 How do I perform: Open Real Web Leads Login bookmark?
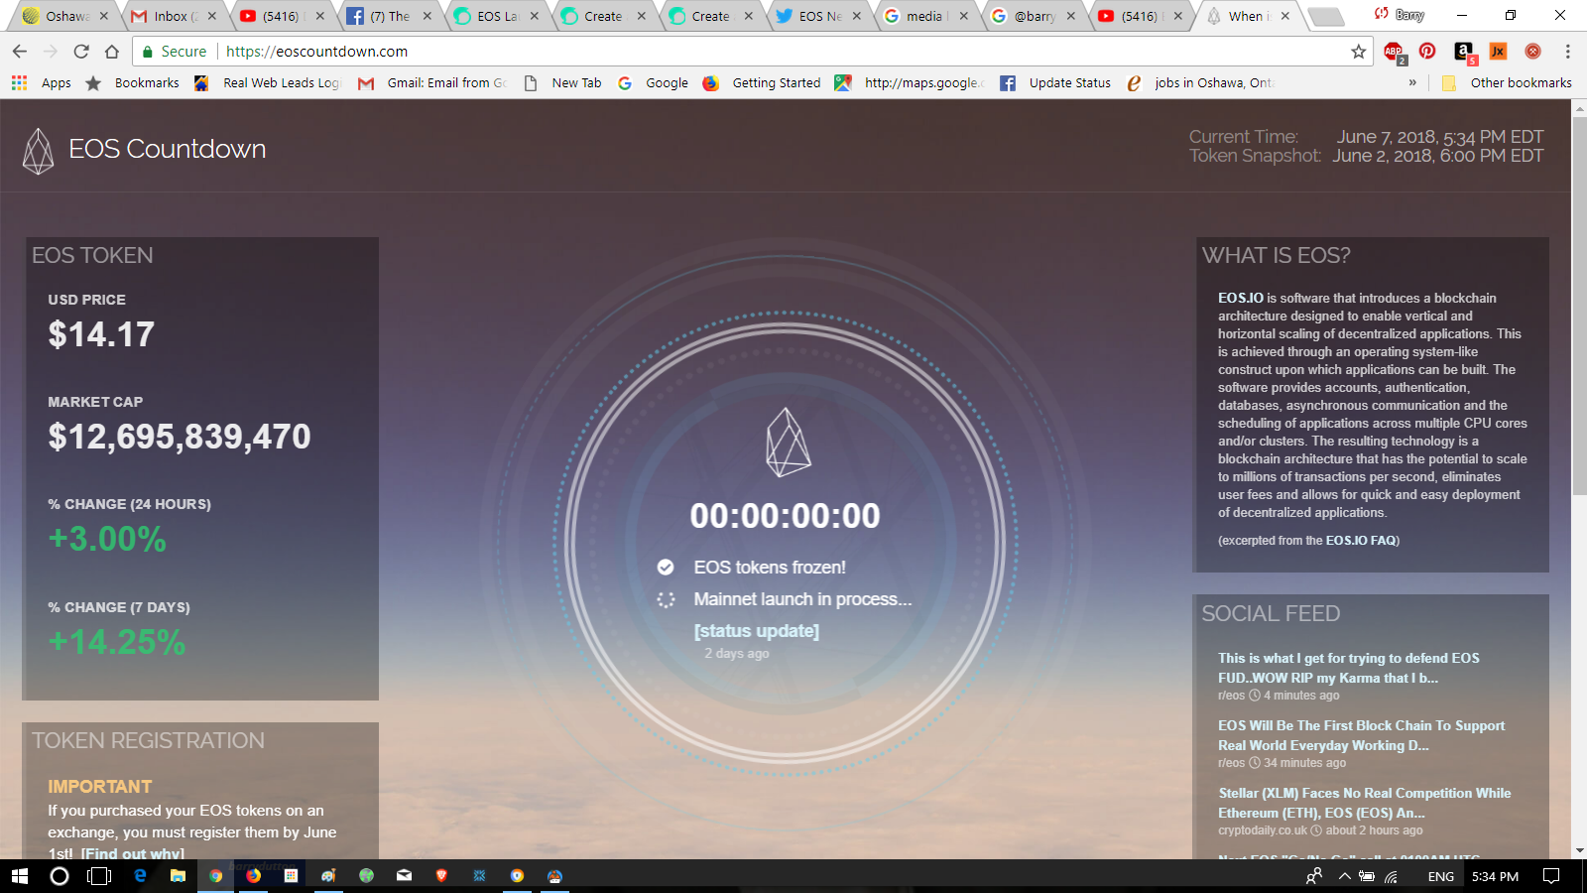(x=268, y=83)
